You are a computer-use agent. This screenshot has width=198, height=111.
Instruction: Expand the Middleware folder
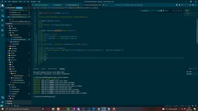point(16,42)
